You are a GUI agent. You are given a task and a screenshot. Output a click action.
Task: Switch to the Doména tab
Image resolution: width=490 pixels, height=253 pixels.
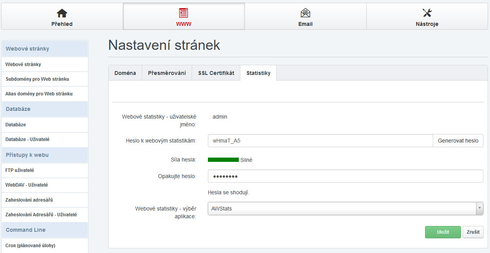pos(125,73)
